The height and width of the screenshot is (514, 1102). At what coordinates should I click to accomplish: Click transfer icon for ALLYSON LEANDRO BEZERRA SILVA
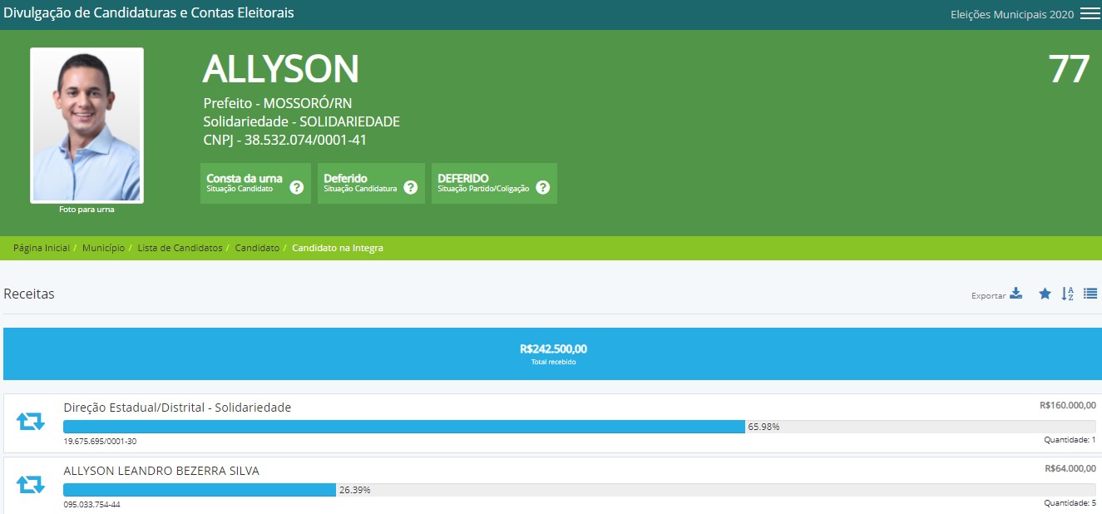tap(31, 484)
